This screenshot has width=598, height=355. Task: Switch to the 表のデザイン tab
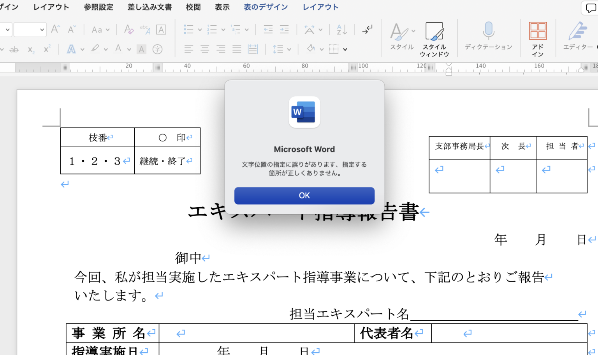point(266,7)
